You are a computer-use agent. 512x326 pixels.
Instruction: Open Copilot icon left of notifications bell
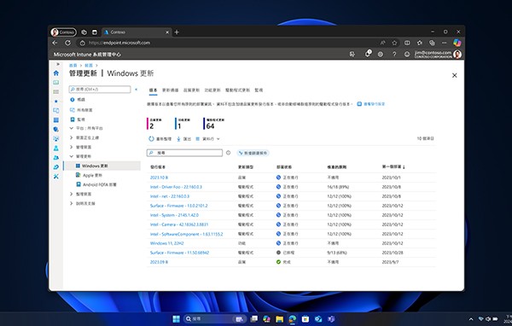coord(352,55)
